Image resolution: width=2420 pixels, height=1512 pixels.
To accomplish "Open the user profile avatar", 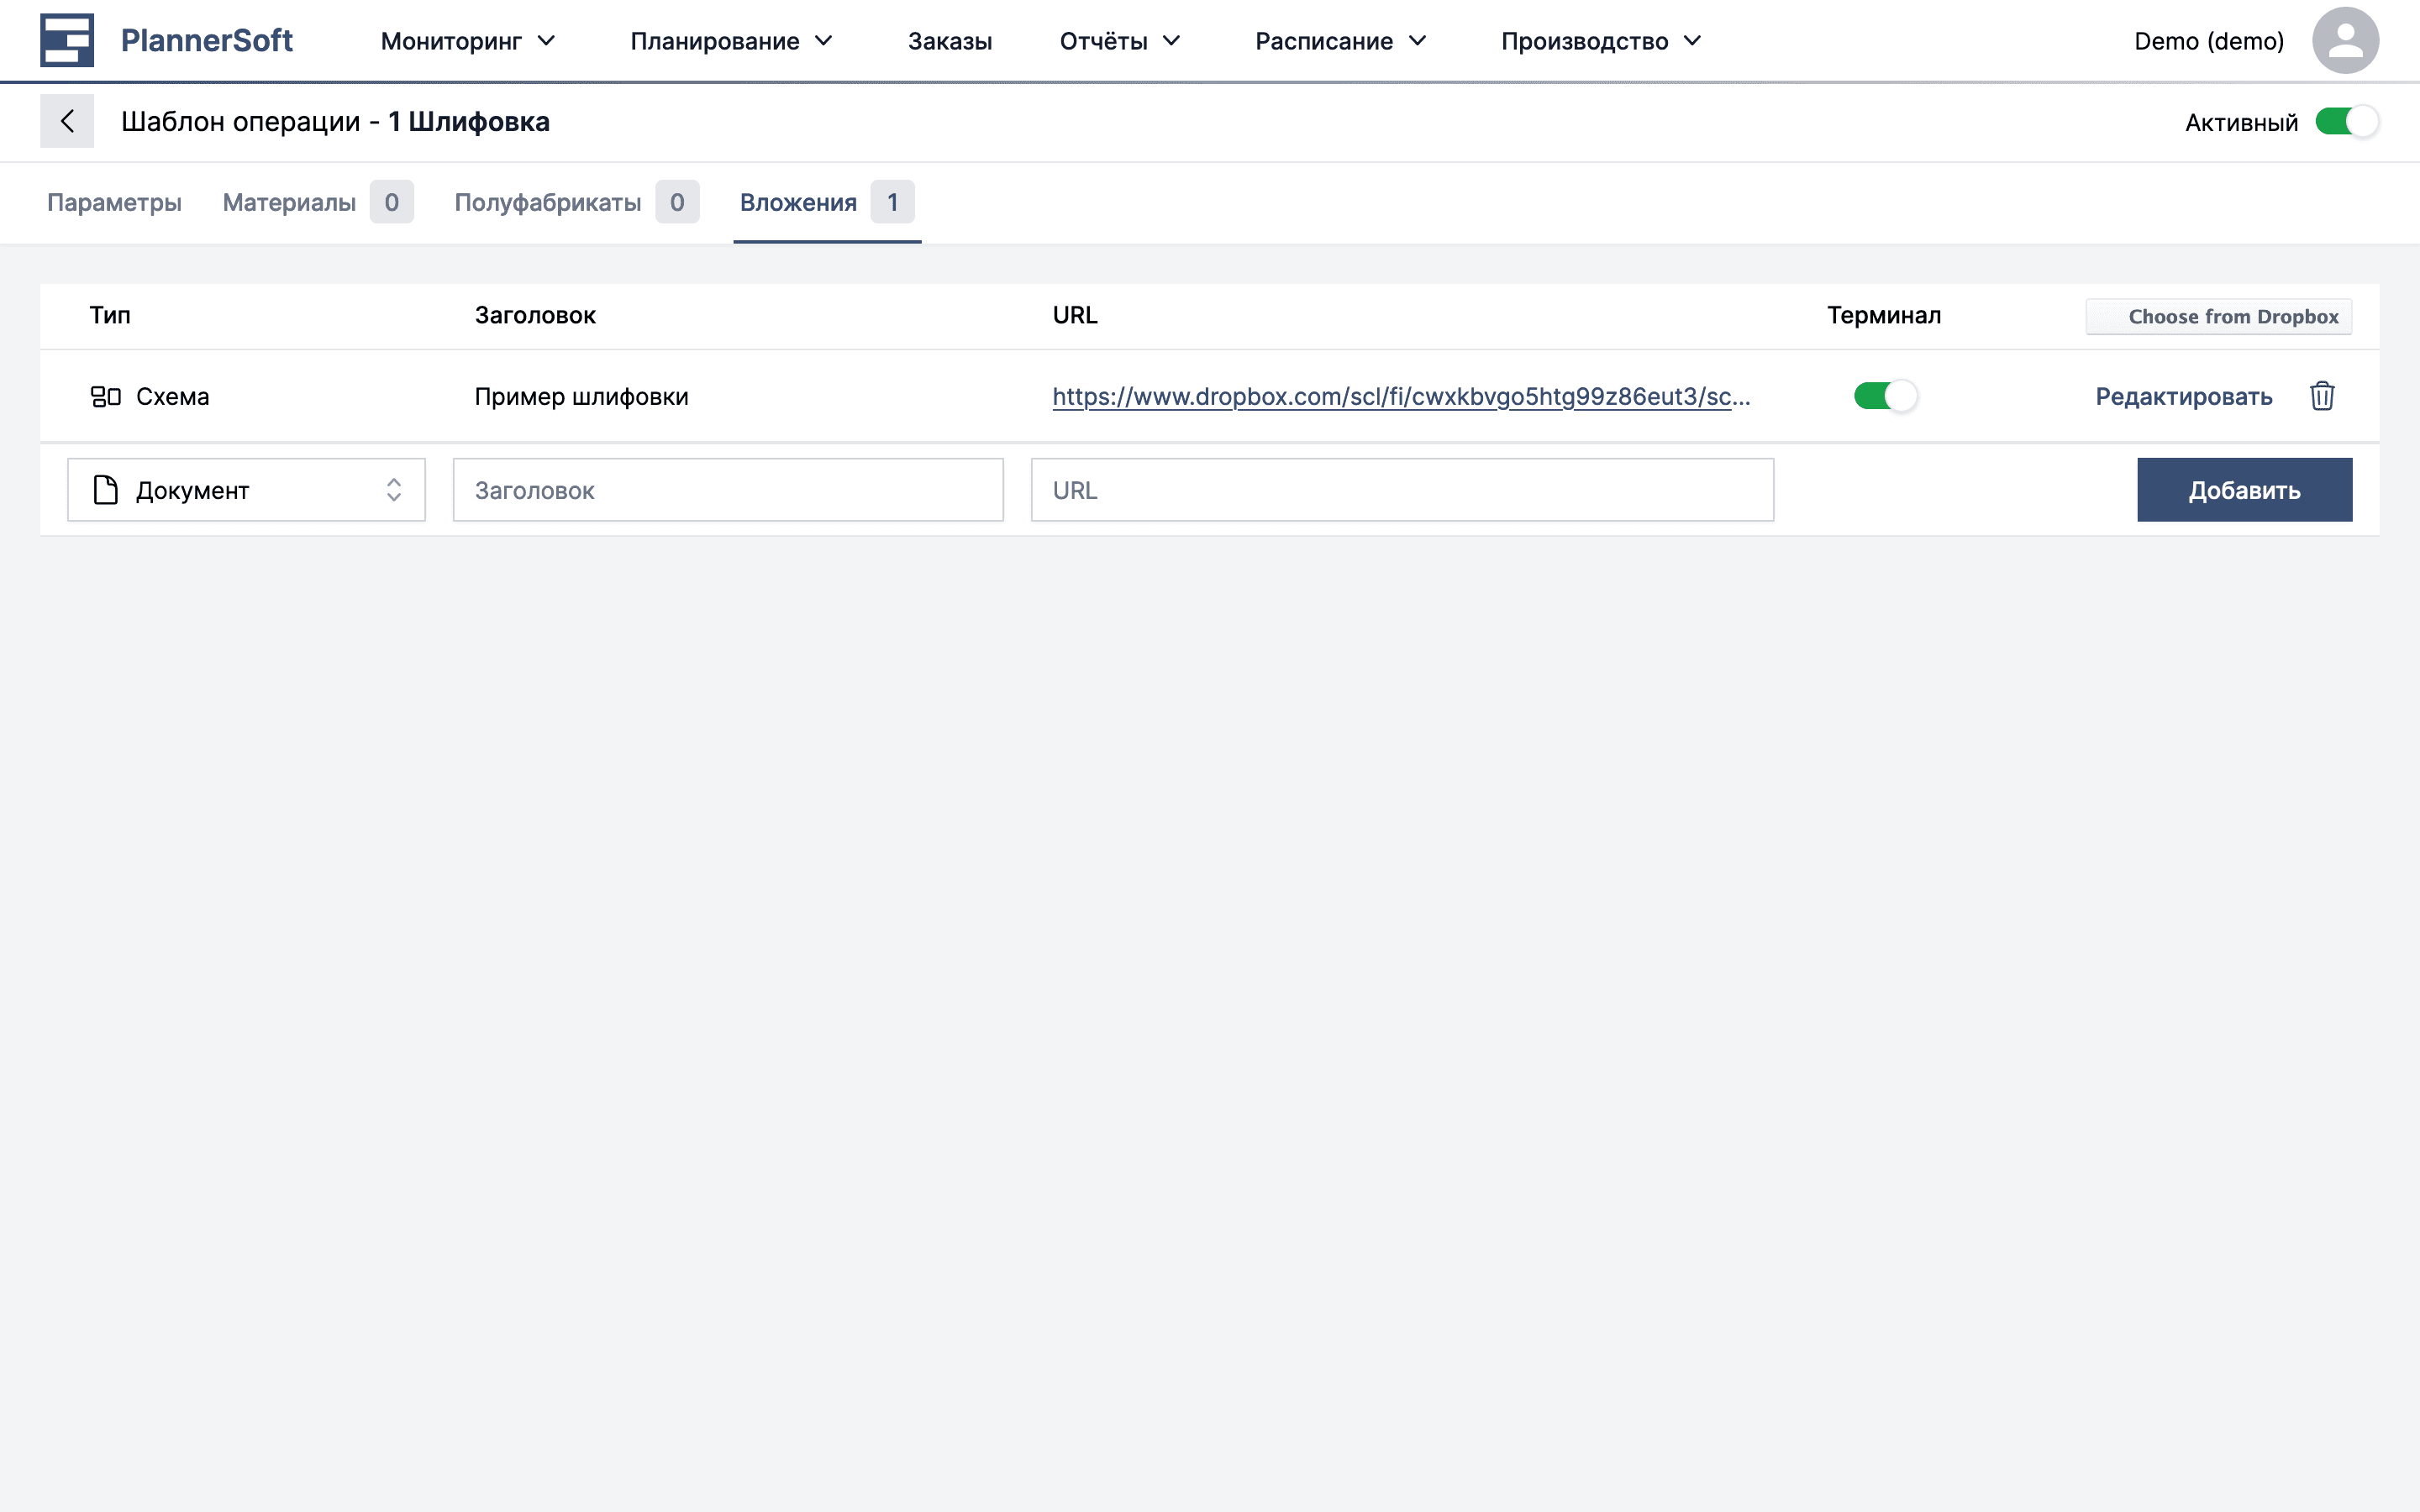I will pyautogui.click(x=2345, y=40).
